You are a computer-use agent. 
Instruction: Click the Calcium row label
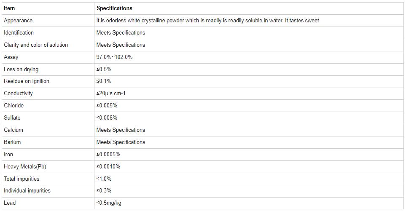13,130
